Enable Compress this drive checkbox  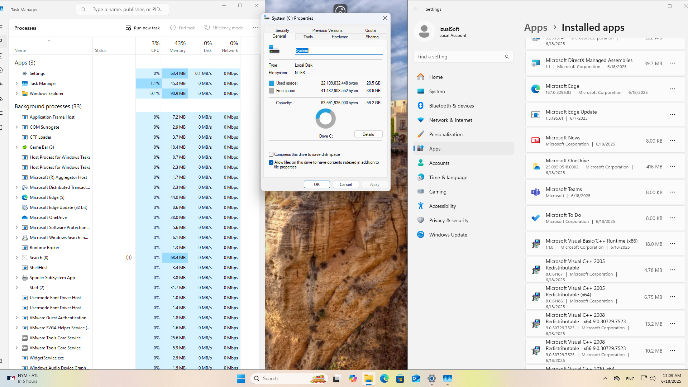click(x=271, y=154)
